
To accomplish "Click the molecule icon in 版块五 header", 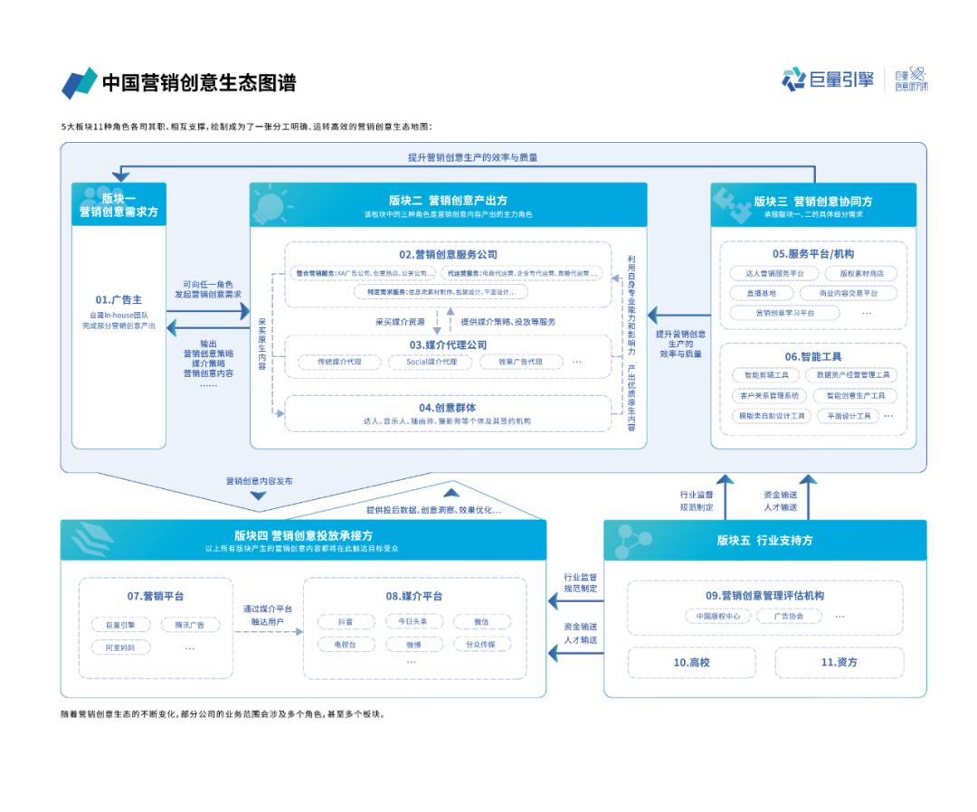I will (x=631, y=540).
